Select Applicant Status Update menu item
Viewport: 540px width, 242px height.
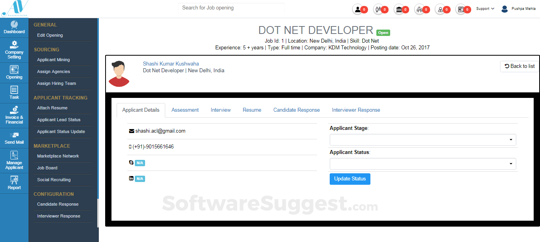pyautogui.click(x=61, y=131)
